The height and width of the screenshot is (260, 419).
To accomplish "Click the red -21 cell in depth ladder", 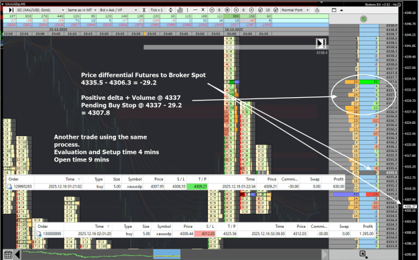I will point(372,194).
